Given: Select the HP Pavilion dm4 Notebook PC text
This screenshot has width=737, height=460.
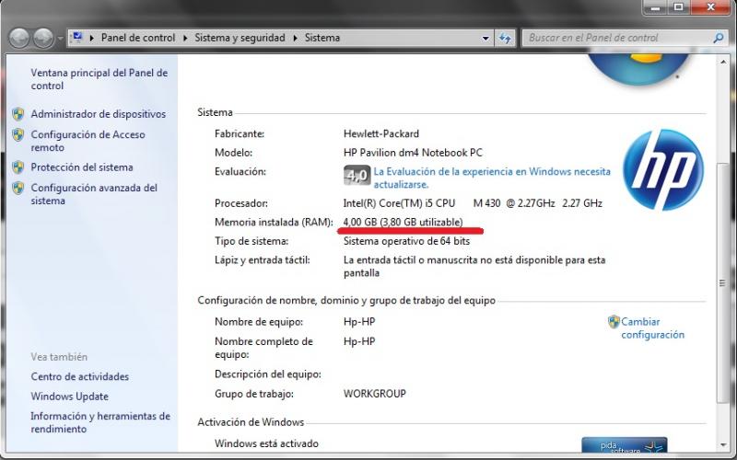Looking at the screenshot, I should pos(413,153).
